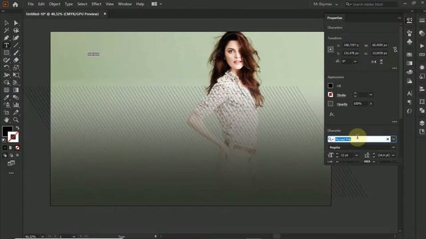Go to the Home screen icon
The image size is (426, 239).
tap(15, 5)
